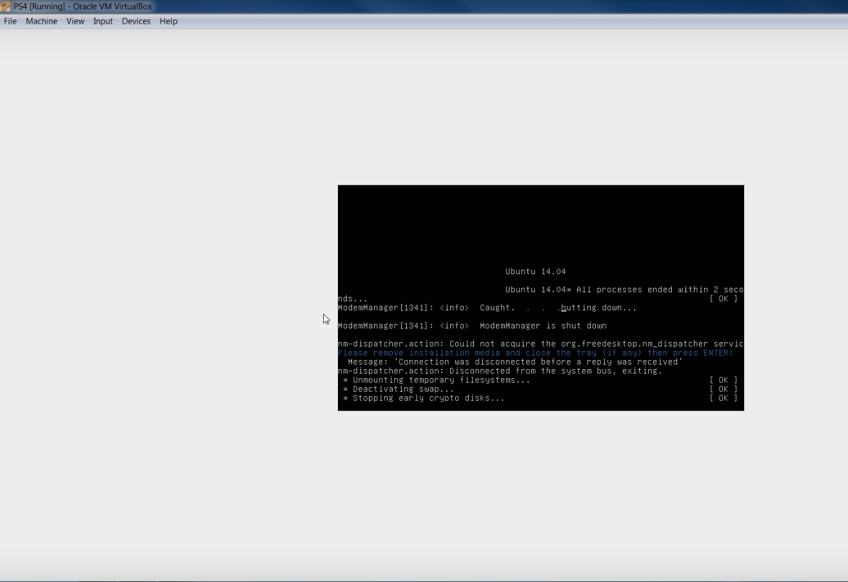Click the 'Could not acquire the org.freedesktop' line
The image size is (848, 582).
click(x=540, y=344)
